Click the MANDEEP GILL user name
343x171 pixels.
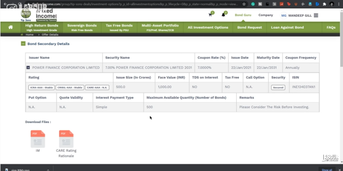point(300,15)
